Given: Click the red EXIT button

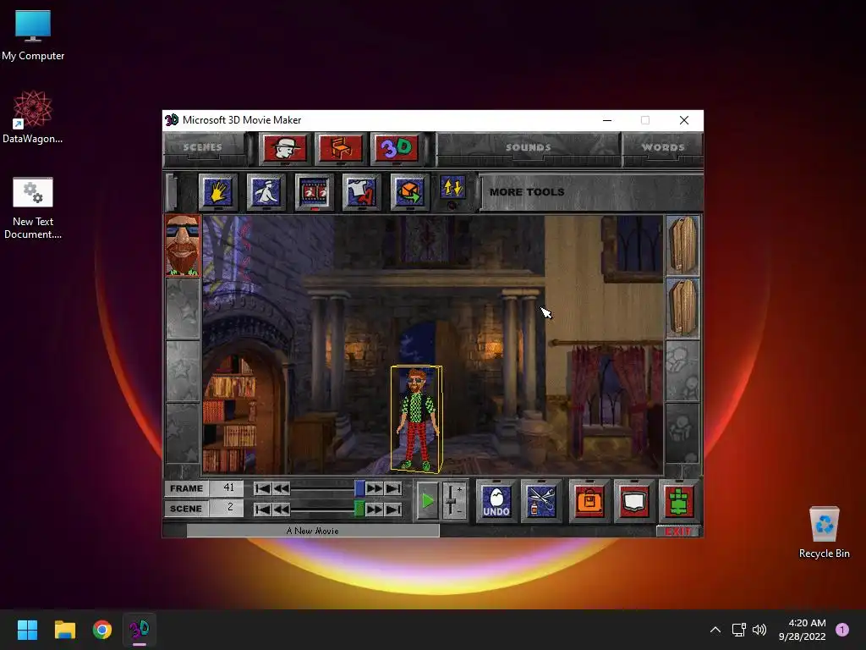Looking at the screenshot, I should click(678, 532).
